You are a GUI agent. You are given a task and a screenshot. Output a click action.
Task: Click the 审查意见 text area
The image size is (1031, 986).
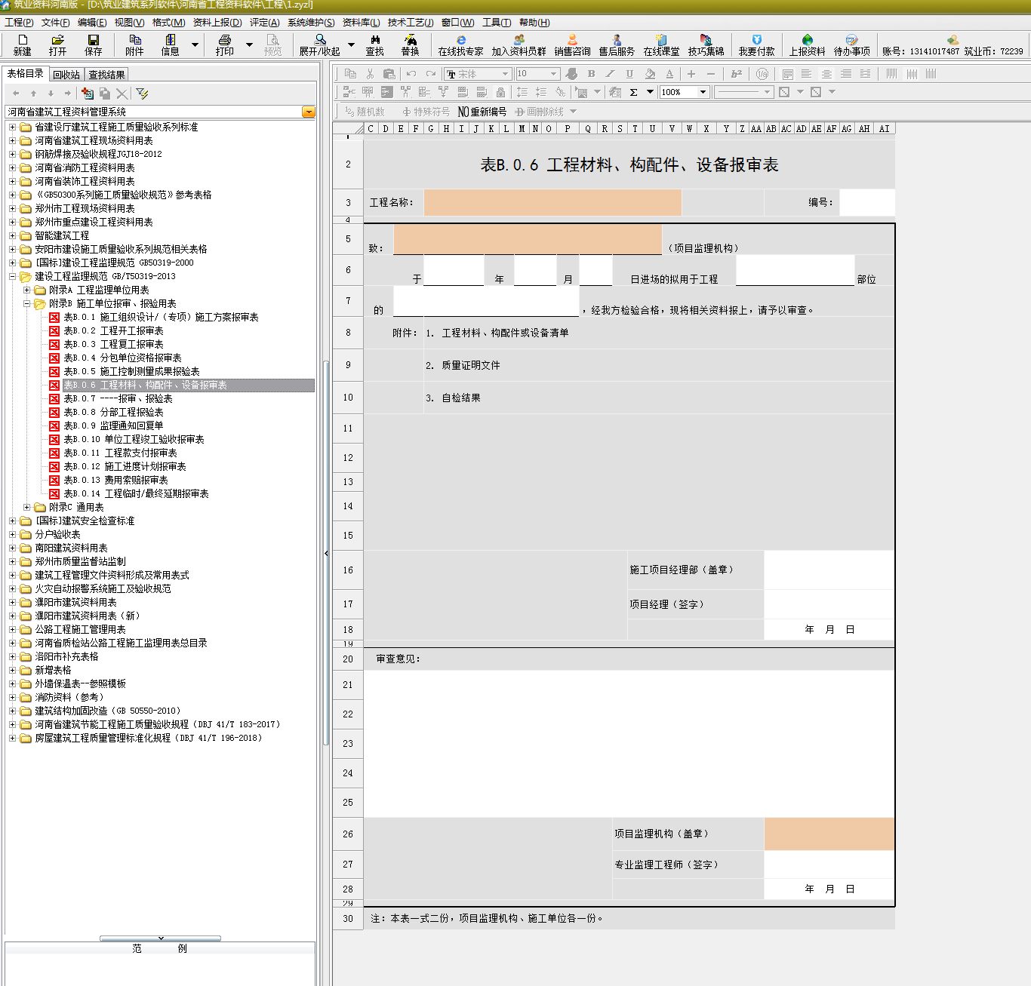(x=629, y=744)
